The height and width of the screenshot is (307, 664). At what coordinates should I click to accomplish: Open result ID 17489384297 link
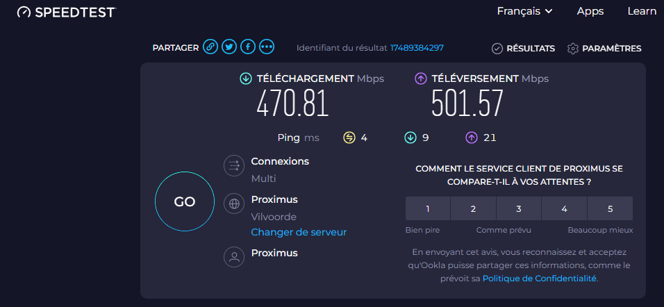(x=417, y=48)
